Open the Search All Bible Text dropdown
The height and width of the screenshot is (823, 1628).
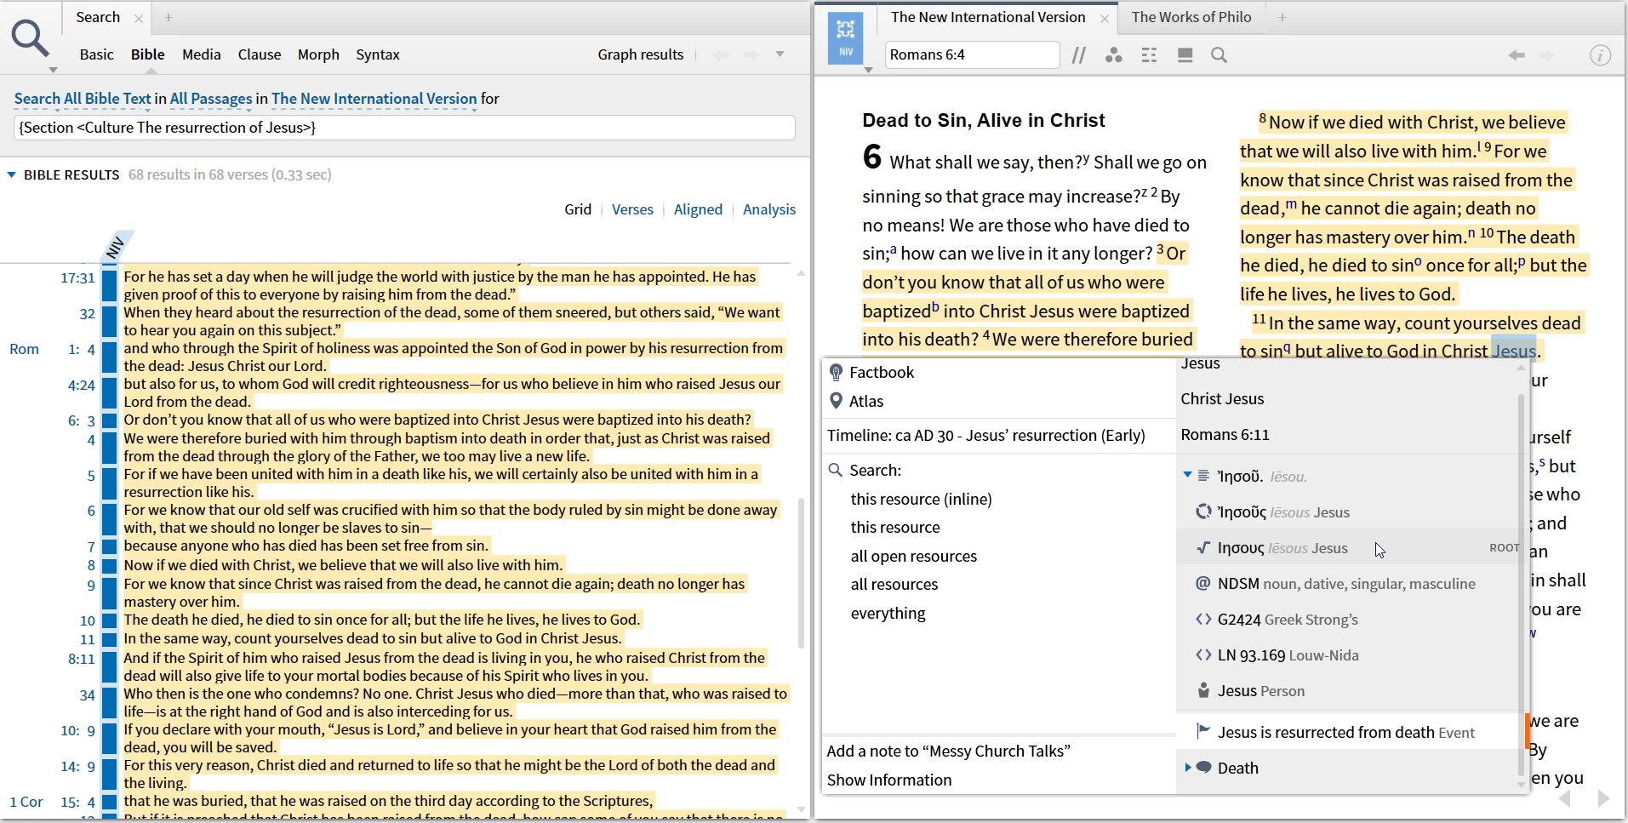[x=83, y=99]
